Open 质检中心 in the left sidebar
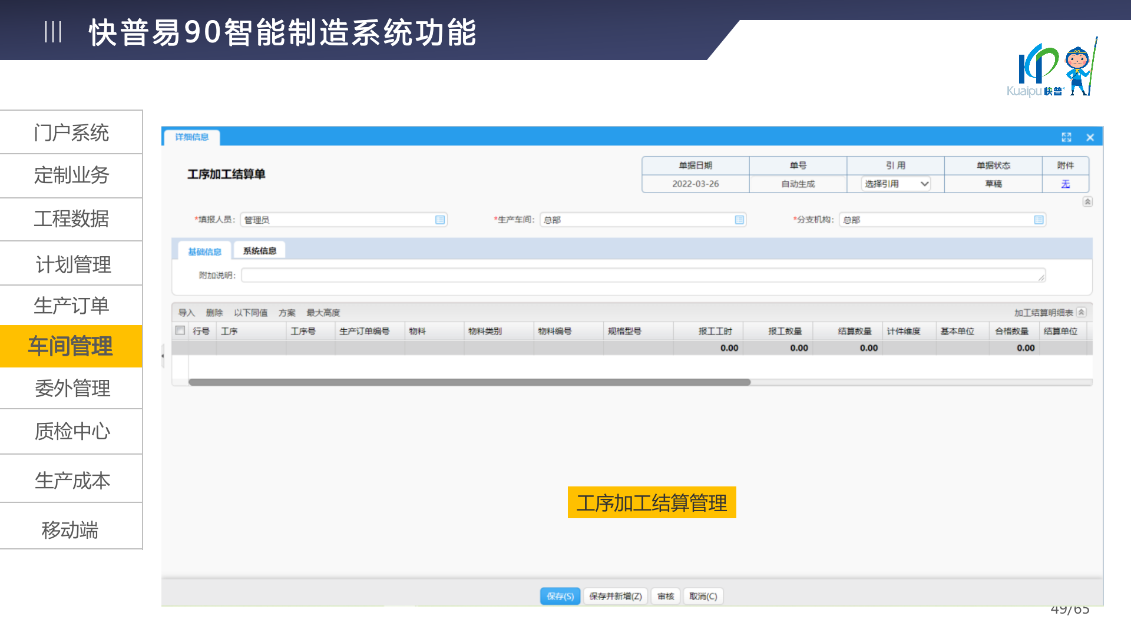The image size is (1131, 636). click(71, 431)
